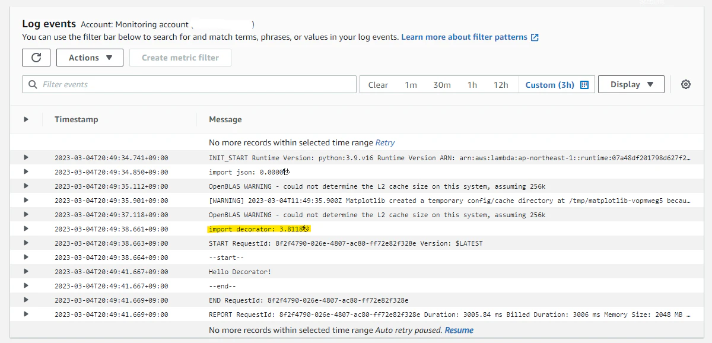Click the '--start--' message text
This screenshot has width=712, height=343.
click(x=226, y=258)
